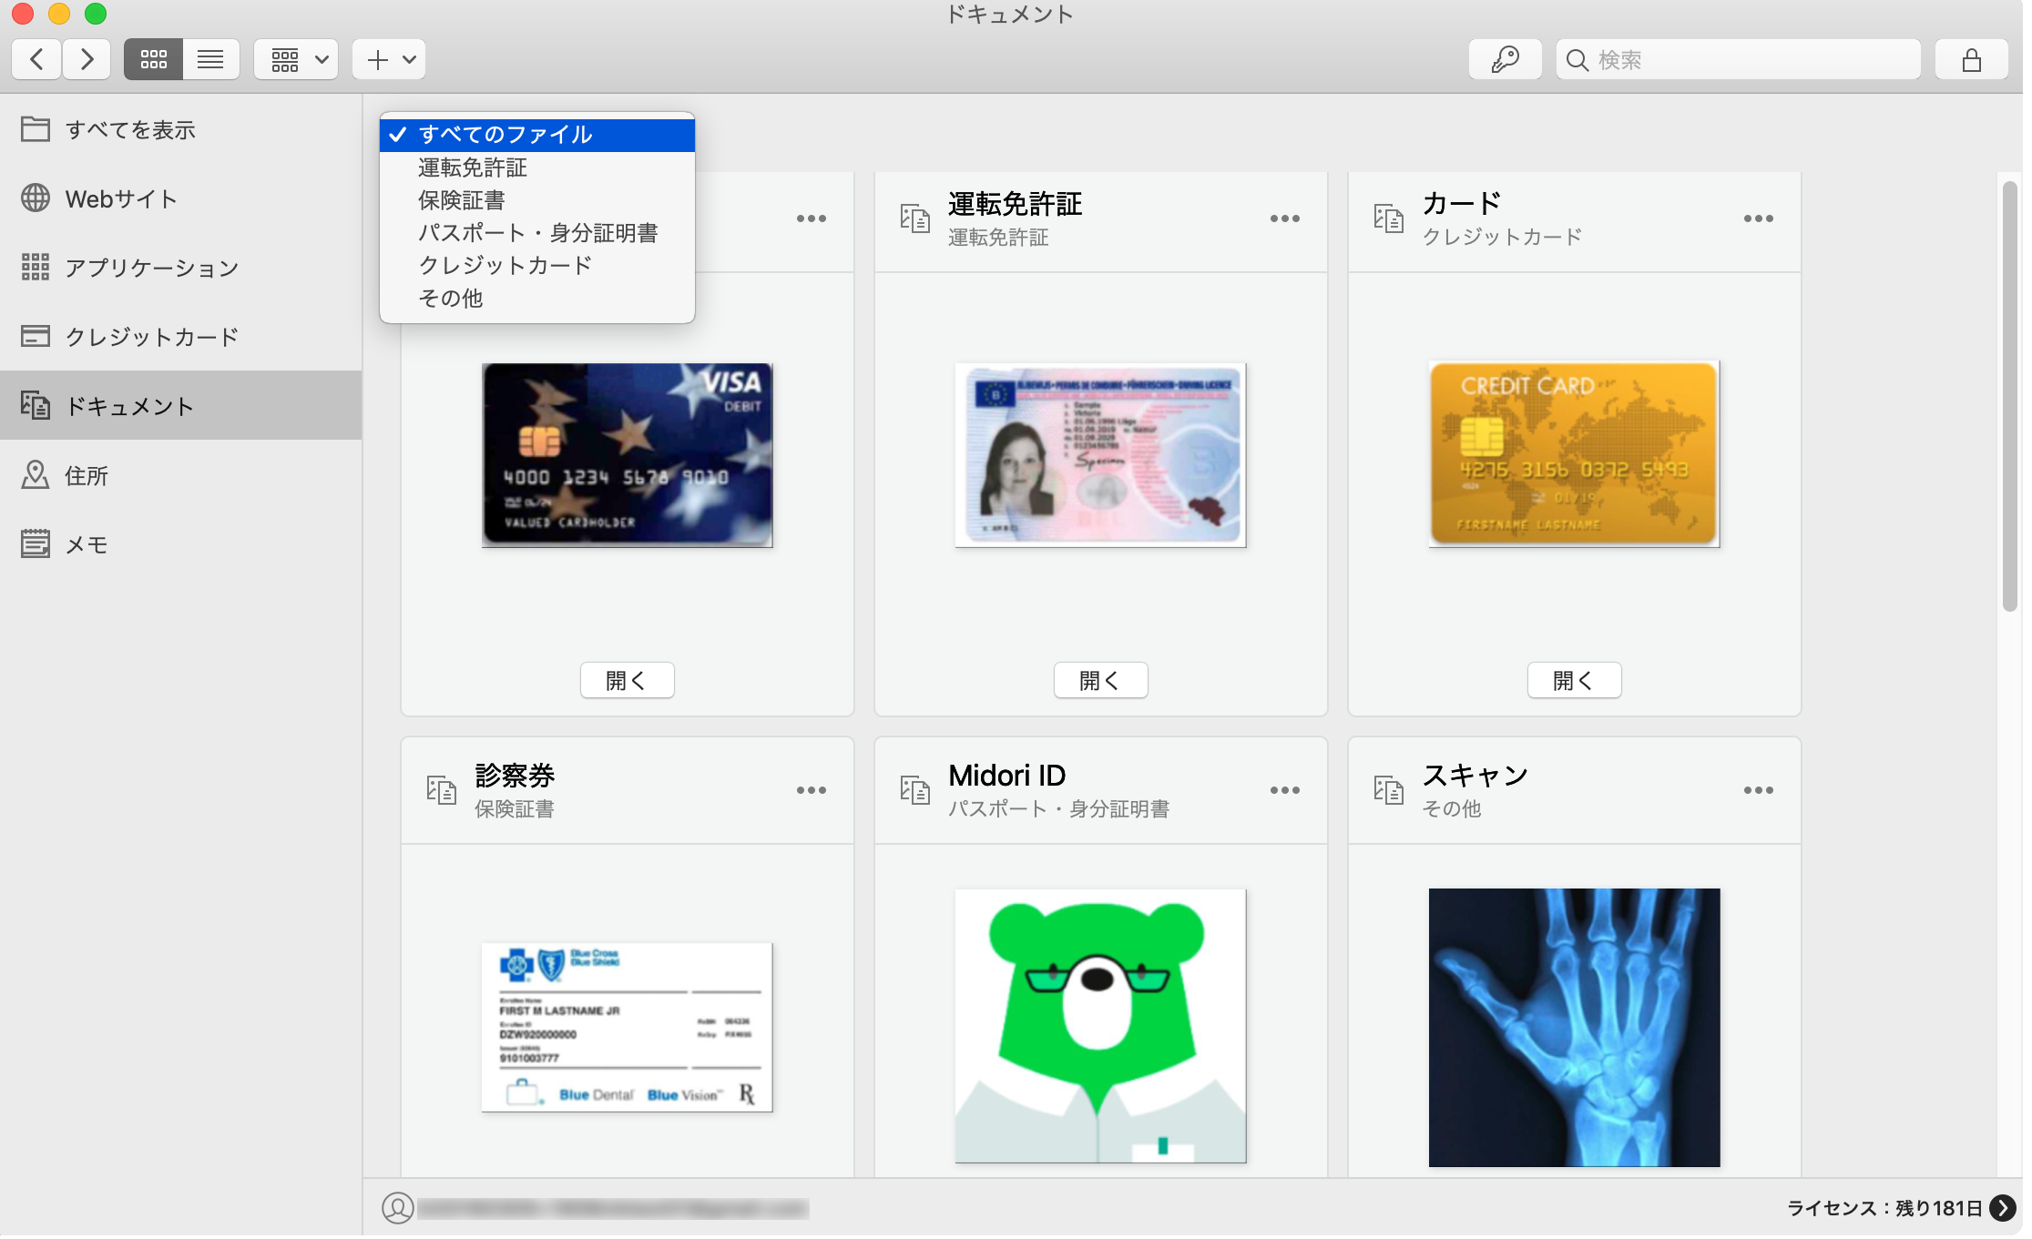The width and height of the screenshot is (2032, 1239).
Task: Click the スキャン item title
Action: [x=1475, y=776]
